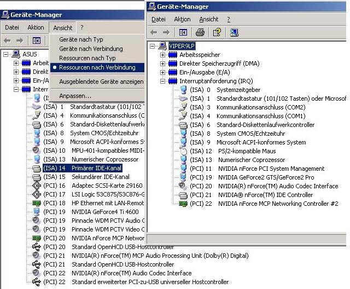This screenshot has width=350, height=289.
Task: Expand Direkt node in left ASUS window
Action: click(16, 72)
